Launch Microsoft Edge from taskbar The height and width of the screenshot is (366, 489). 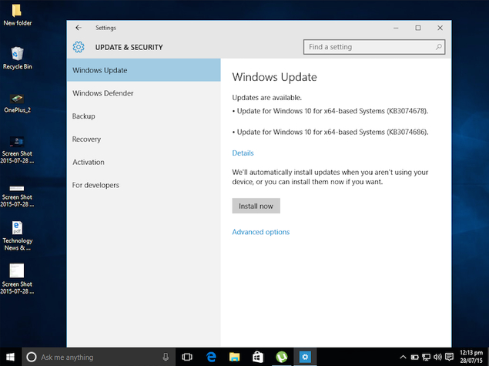click(211, 357)
